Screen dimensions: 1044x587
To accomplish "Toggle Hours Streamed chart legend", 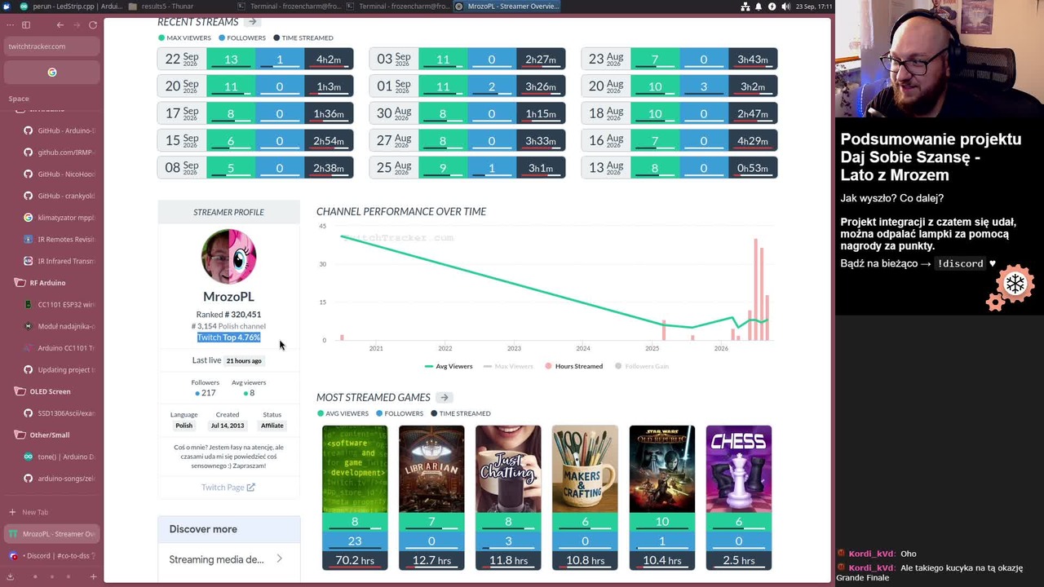I will [x=573, y=366].
